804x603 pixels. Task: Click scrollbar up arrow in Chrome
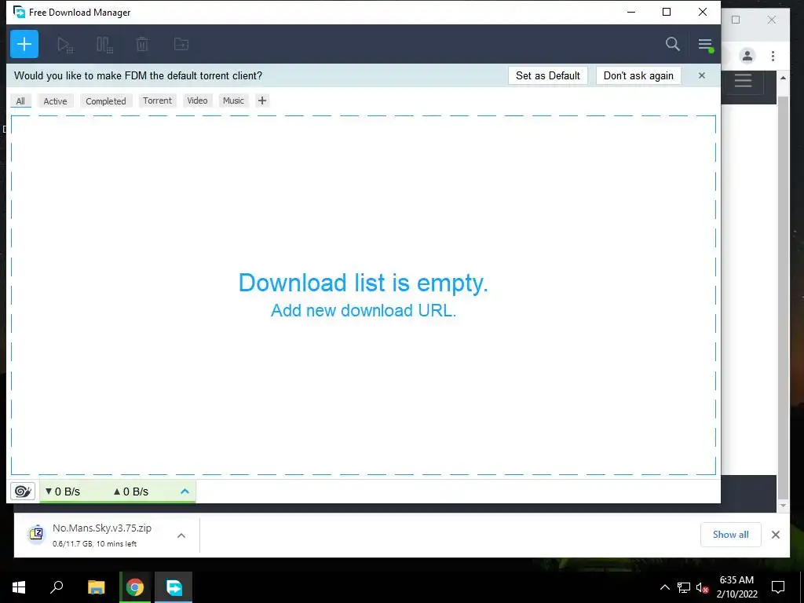click(783, 78)
